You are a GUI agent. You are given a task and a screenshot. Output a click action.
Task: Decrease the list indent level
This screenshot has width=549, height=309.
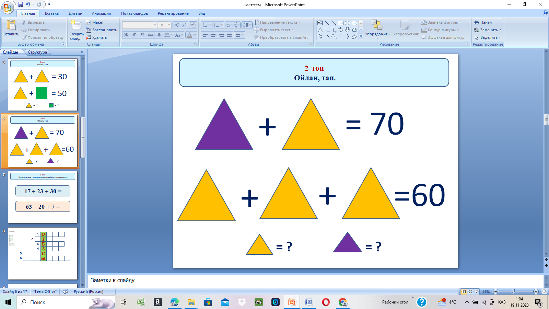(229, 25)
